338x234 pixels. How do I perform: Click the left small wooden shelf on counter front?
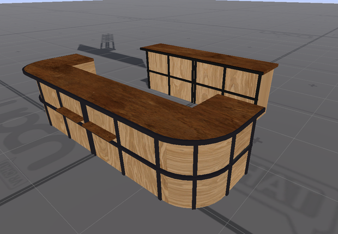pyautogui.click(x=70, y=115)
